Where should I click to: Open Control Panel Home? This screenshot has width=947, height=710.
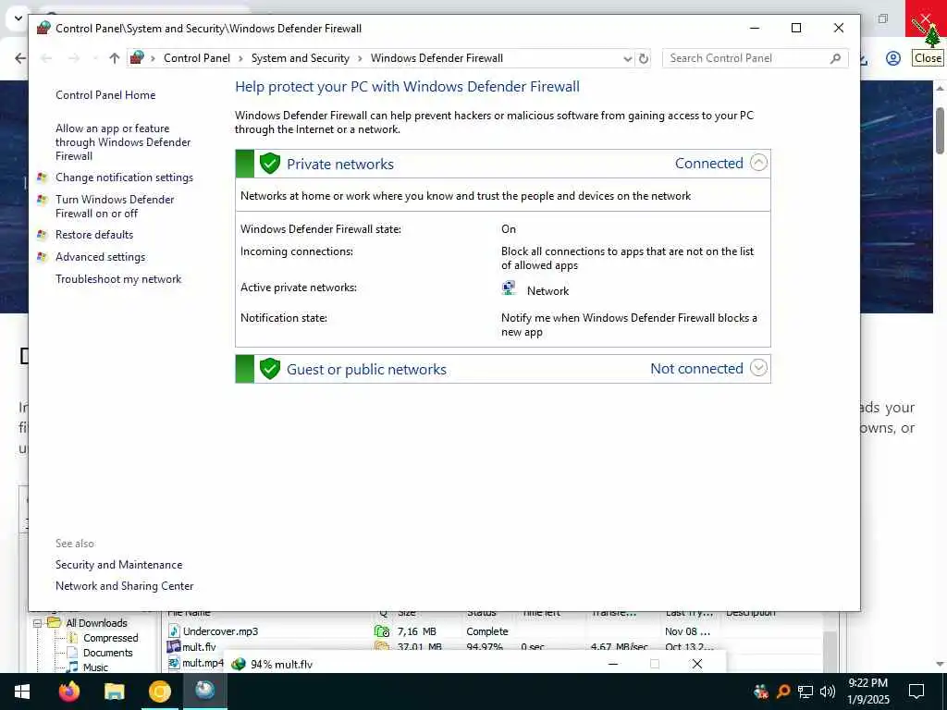pyautogui.click(x=105, y=95)
